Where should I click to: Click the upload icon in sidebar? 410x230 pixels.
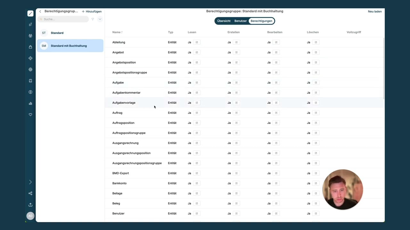(x=30, y=205)
